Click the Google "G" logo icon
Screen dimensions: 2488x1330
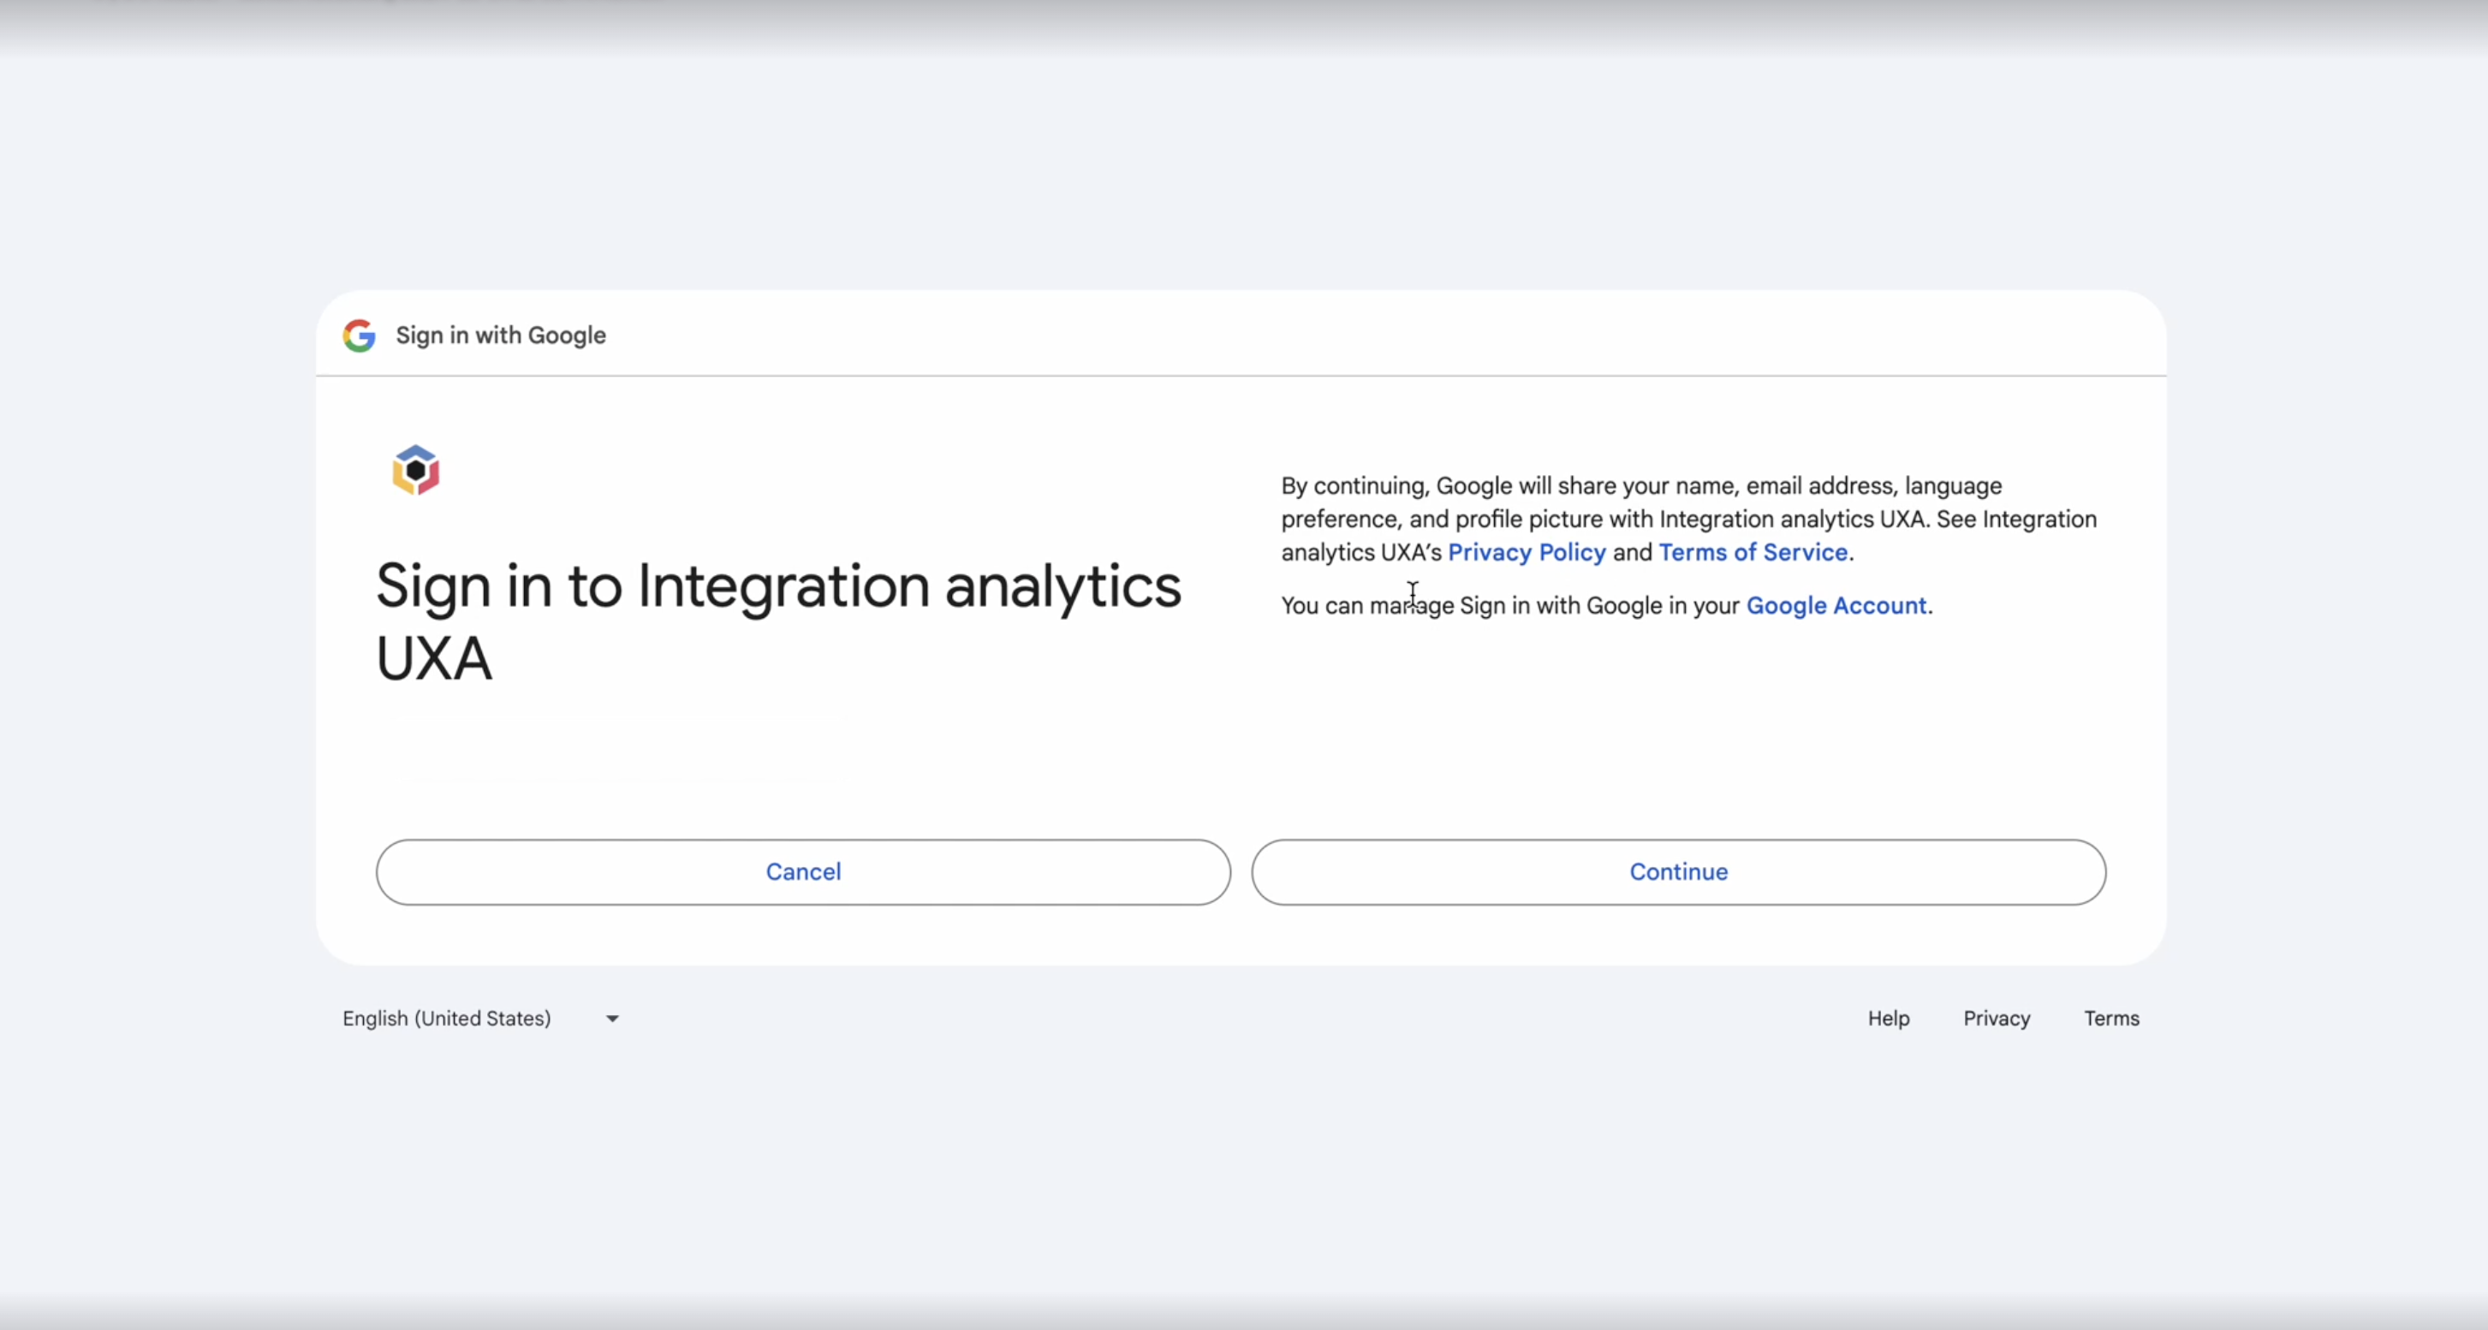coord(359,335)
